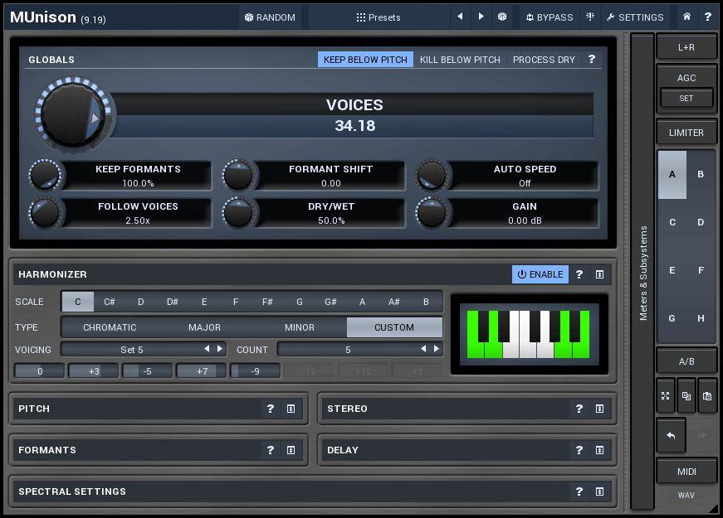The width and height of the screenshot is (723, 518).
Task: Choose CUSTOM scale type
Action: pos(394,327)
